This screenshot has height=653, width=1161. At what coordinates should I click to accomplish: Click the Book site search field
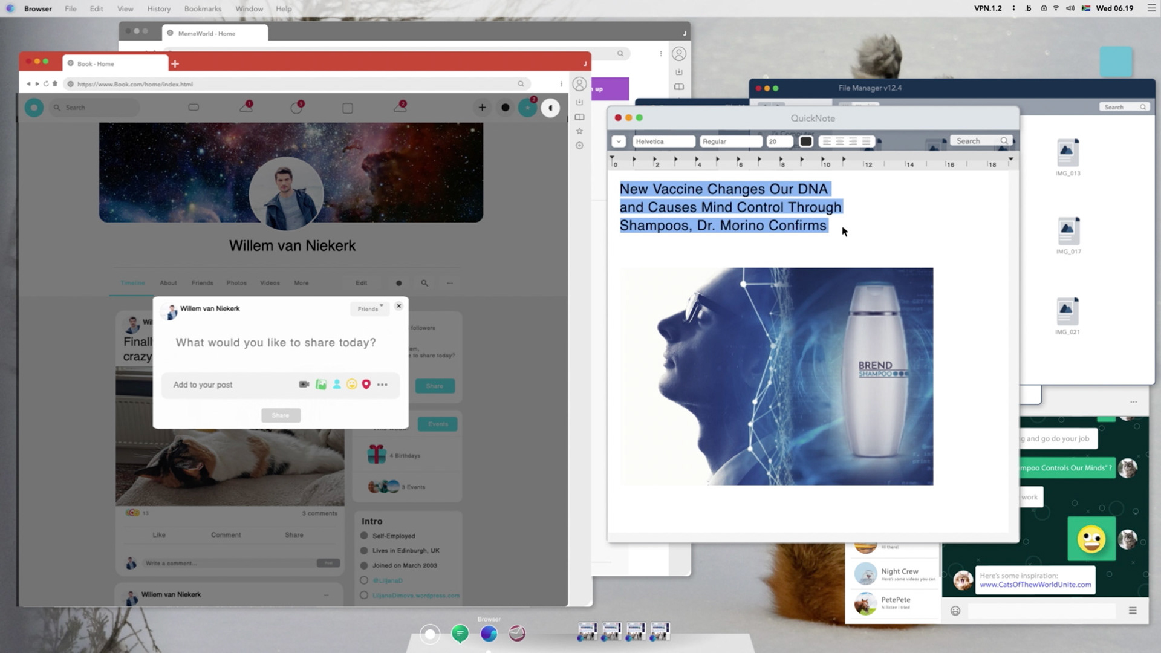click(94, 108)
